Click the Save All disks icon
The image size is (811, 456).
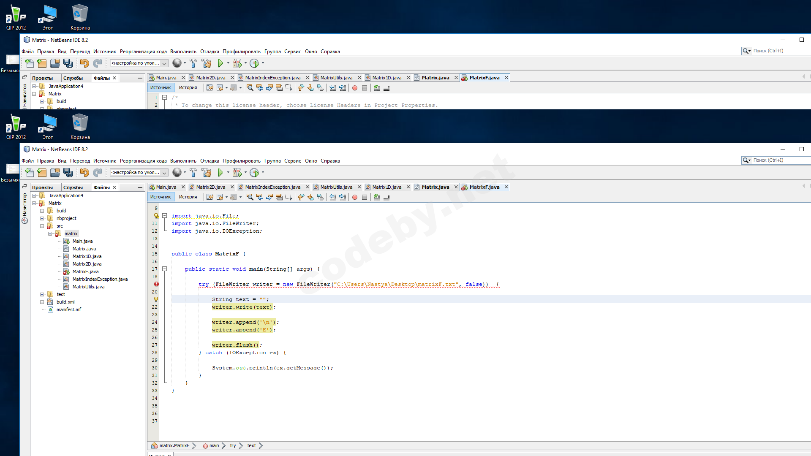click(x=68, y=173)
